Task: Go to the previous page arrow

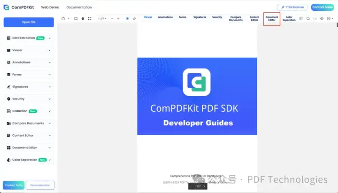Action: [191, 186]
